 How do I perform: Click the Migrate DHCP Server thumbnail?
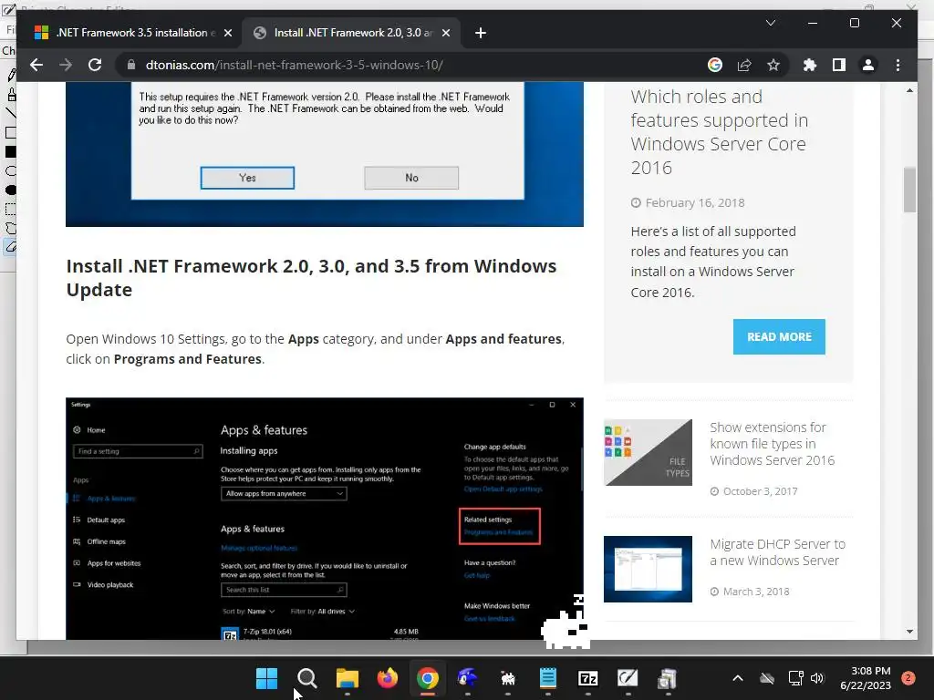(649, 569)
